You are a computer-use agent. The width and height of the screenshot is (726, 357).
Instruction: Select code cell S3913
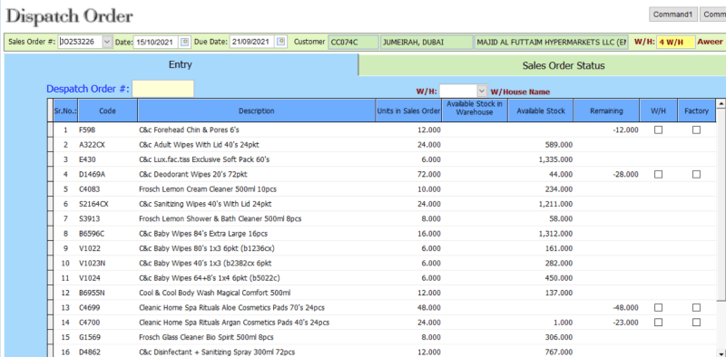point(107,218)
